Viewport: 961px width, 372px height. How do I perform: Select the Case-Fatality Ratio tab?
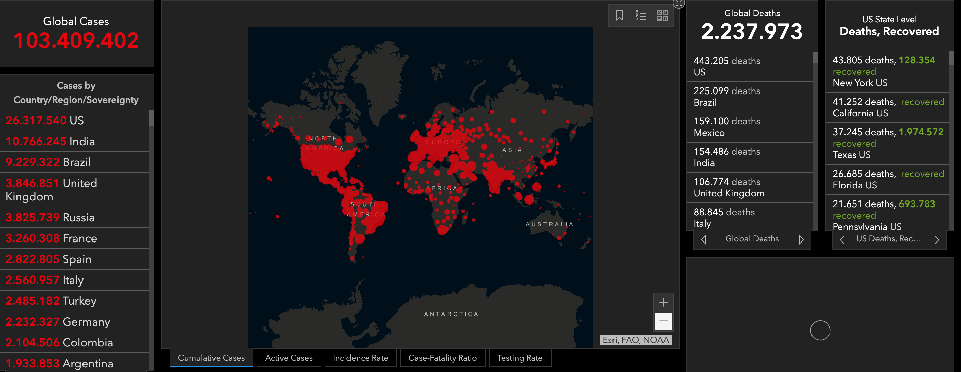[442, 358]
